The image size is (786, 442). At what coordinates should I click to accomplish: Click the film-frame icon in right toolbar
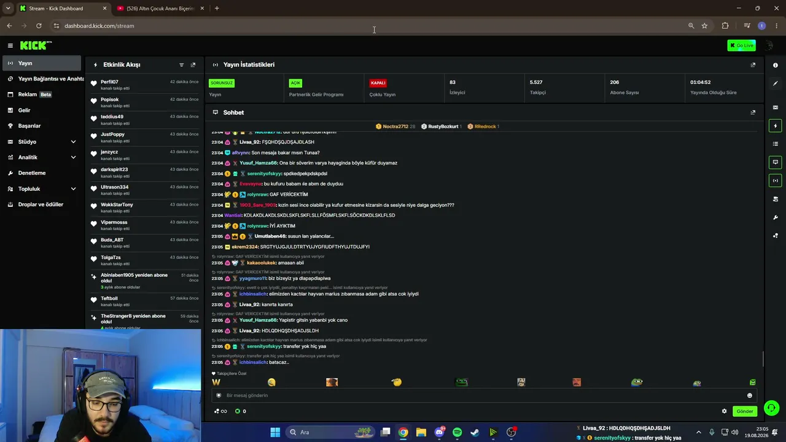point(775,107)
